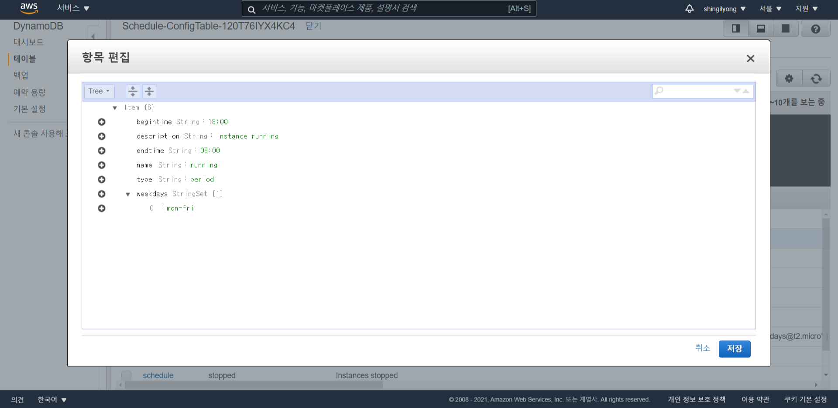Click the horizontal scrollbar under the table
Image resolution: width=838 pixels, height=408 pixels.
pyautogui.click(x=254, y=385)
